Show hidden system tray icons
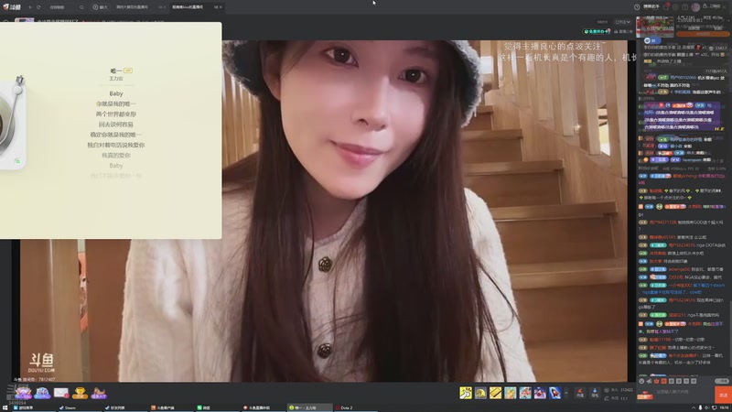 click(694, 407)
